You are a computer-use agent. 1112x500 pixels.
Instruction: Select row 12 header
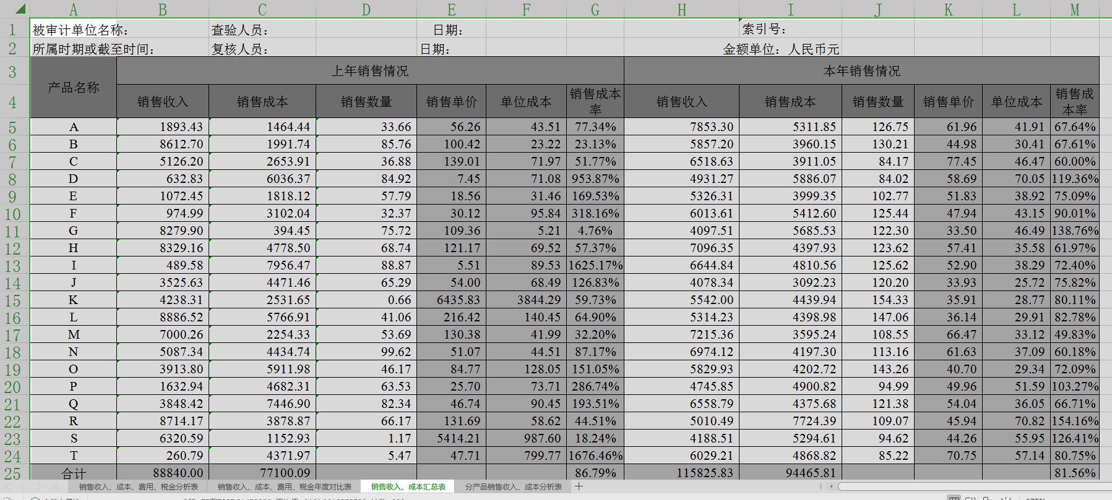[12, 248]
